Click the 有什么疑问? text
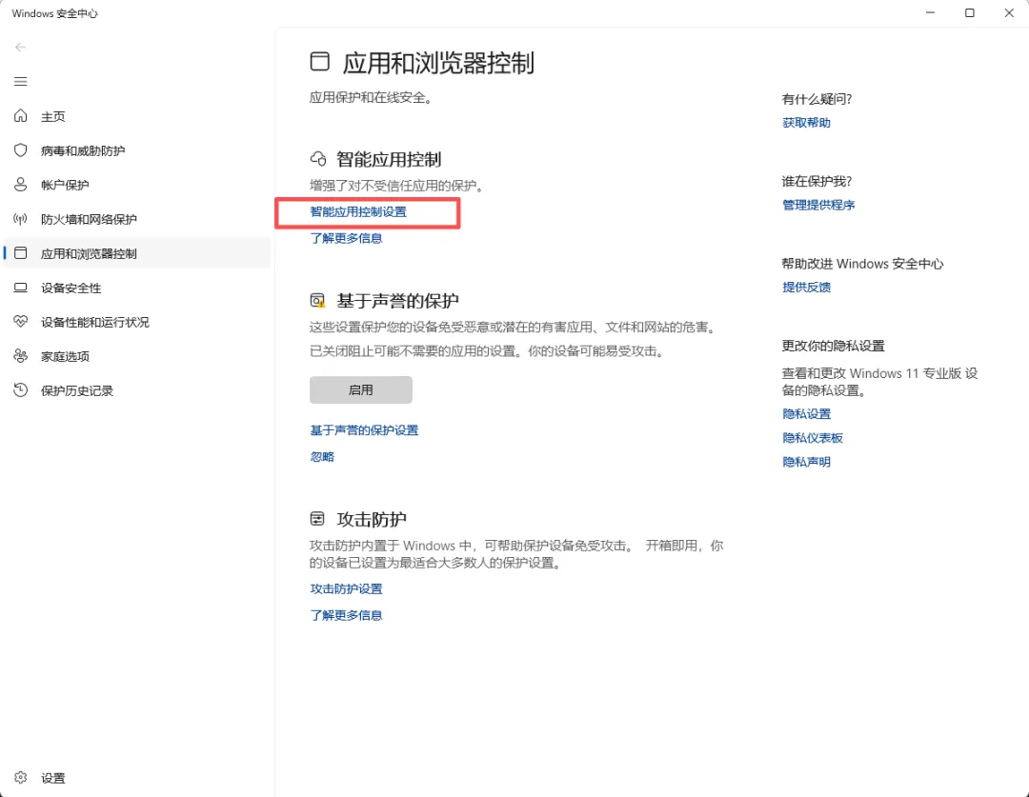The width and height of the screenshot is (1029, 797). tap(817, 99)
